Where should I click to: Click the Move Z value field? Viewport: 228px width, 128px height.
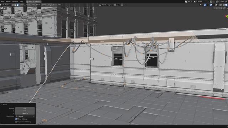25,113
